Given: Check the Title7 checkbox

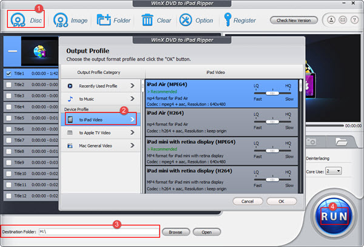Looking at the screenshot, I should click(8, 140).
